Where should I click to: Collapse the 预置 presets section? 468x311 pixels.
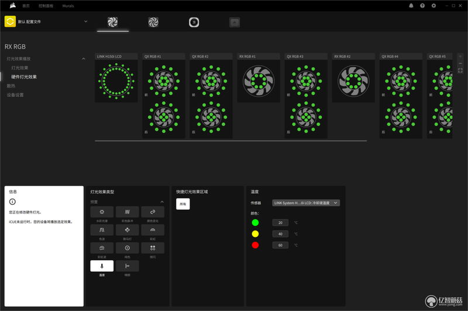point(162,202)
